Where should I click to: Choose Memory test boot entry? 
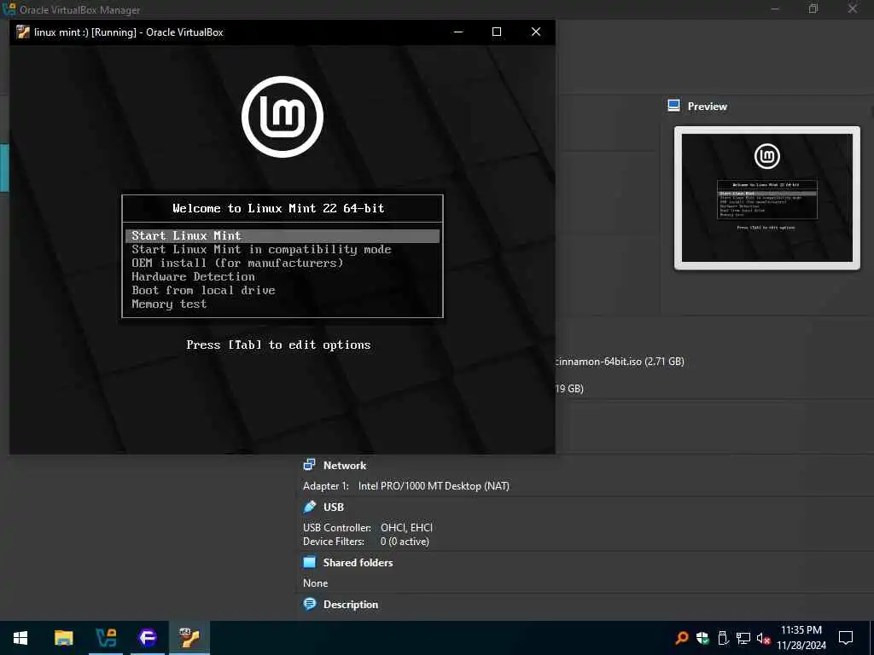click(170, 304)
